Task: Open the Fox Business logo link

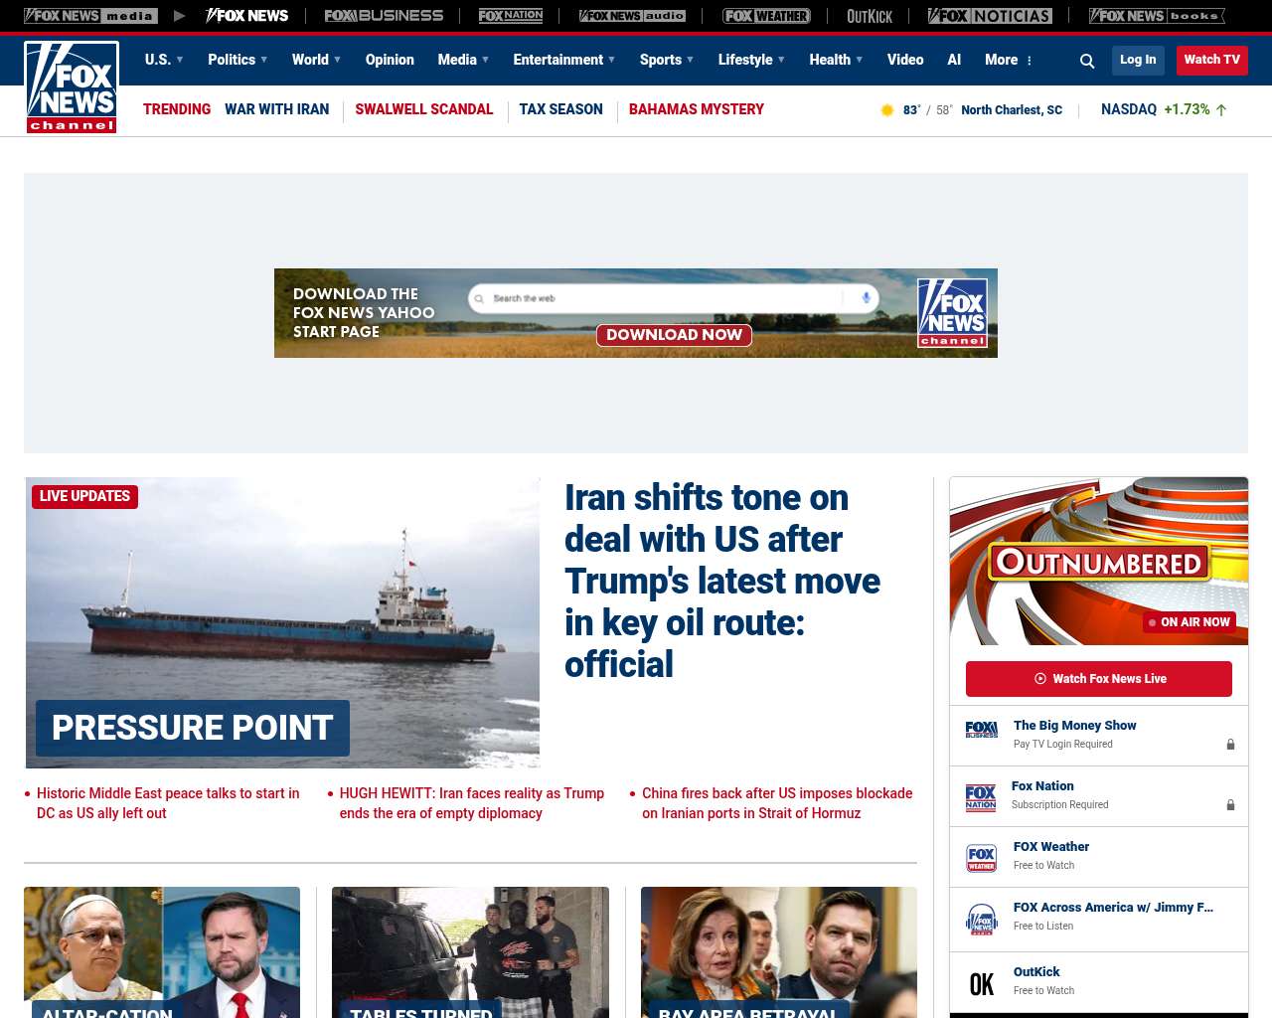Action: point(384,16)
